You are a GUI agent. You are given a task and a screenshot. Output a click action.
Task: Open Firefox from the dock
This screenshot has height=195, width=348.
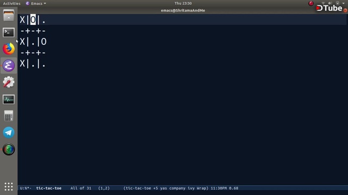[9, 49]
